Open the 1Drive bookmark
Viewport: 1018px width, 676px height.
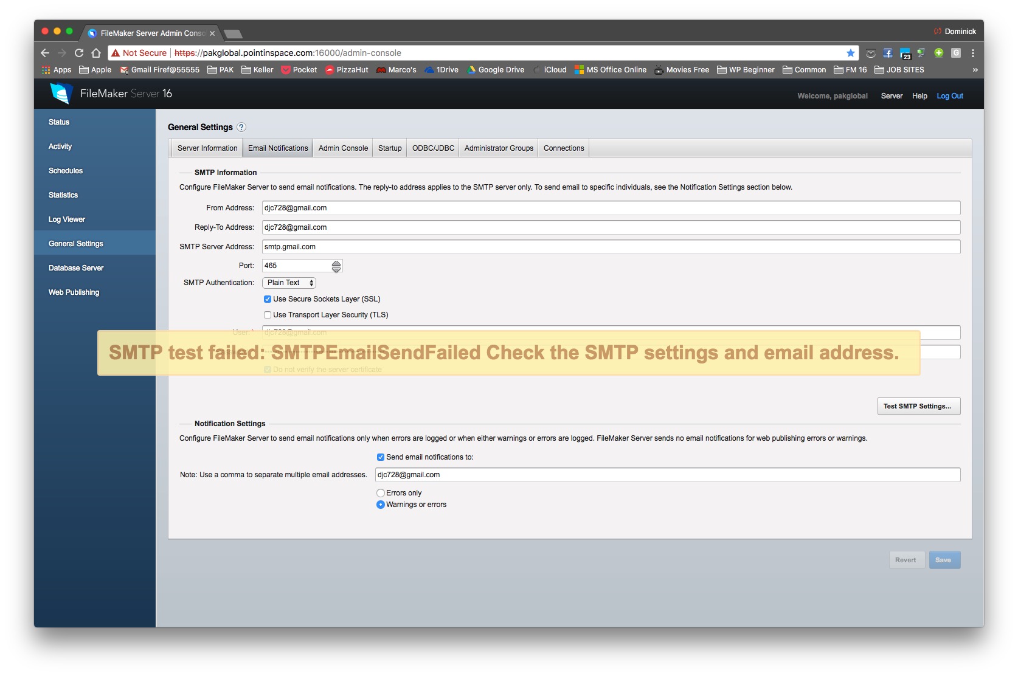[x=441, y=70]
